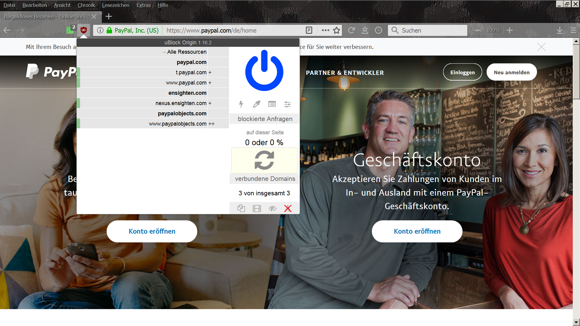Click the page scrollbar down arrow
Image resolution: width=580 pixels, height=326 pixels.
point(576,322)
